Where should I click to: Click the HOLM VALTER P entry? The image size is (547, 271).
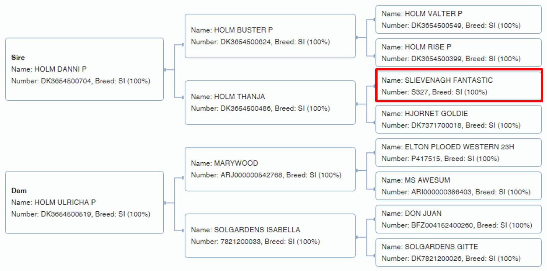pyautogui.click(x=458, y=20)
